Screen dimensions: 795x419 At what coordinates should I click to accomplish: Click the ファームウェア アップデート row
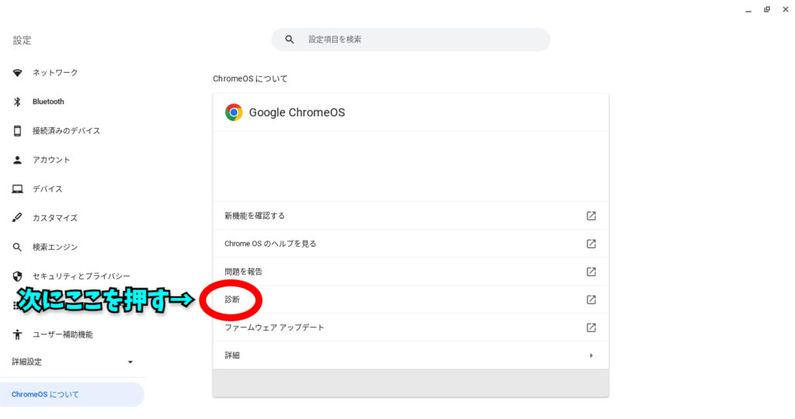(x=274, y=327)
